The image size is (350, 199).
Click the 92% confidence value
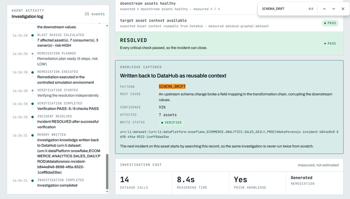click(x=162, y=108)
